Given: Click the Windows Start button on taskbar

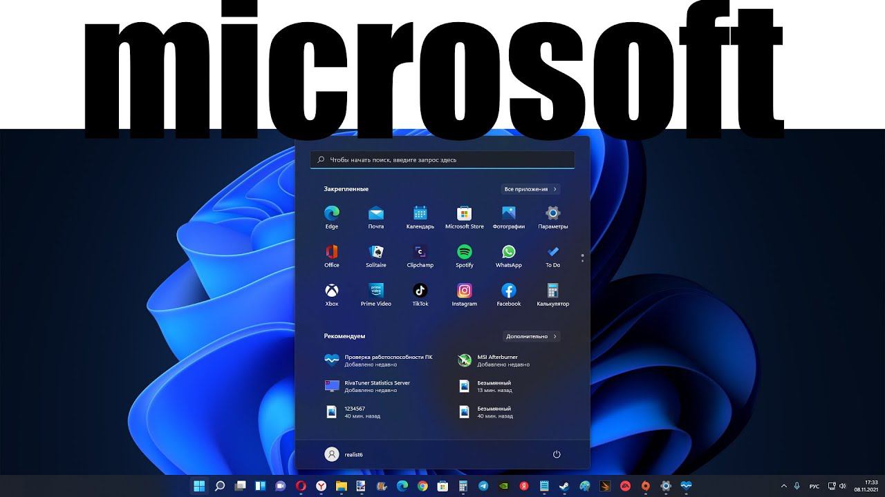Looking at the screenshot, I should tap(199, 486).
